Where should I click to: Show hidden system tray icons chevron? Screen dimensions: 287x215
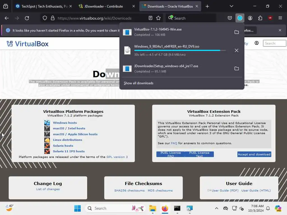click(217, 208)
